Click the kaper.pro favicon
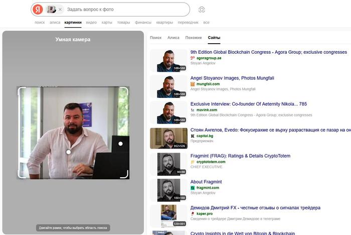The height and width of the screenshot is (235, 351). 193,214
